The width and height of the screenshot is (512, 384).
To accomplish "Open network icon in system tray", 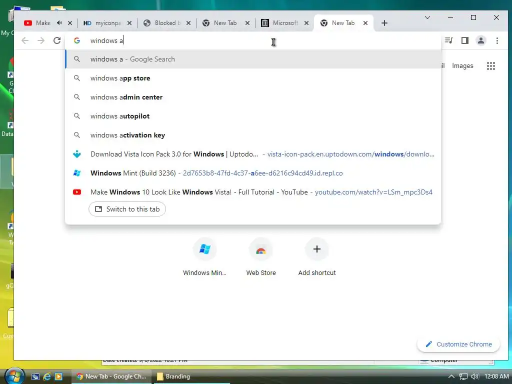I will pyautogui.click(x=463, y=376).
